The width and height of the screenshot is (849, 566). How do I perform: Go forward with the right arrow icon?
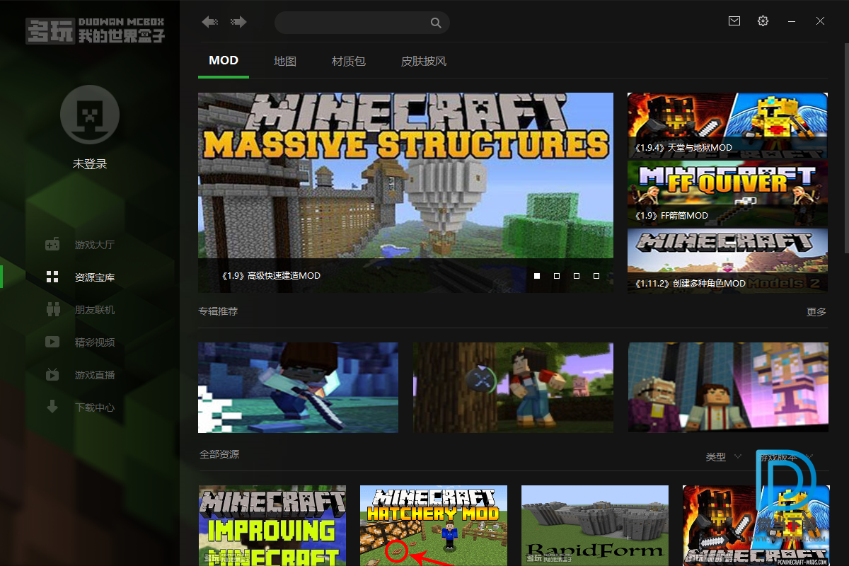click(x=238, y=22)
